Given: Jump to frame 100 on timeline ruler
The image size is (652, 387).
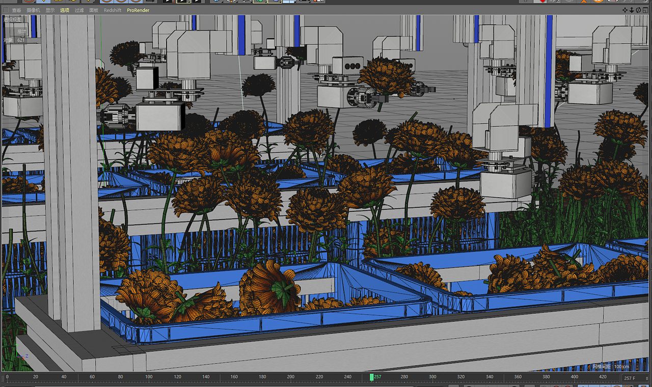Looking at the screenshot, I should 149,377.
